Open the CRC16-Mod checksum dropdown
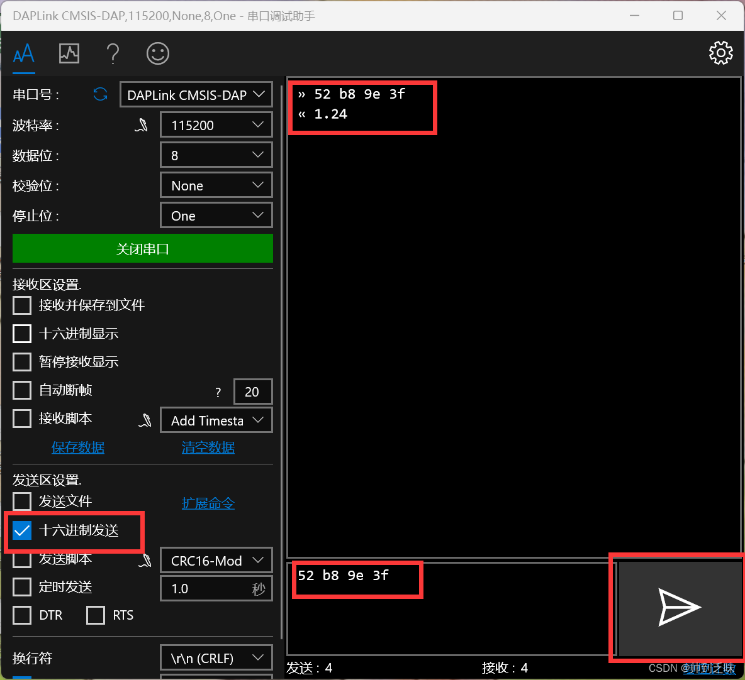 (216, 560)
